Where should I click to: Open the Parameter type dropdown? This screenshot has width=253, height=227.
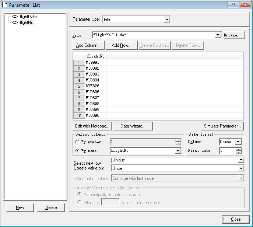[167, 20]
